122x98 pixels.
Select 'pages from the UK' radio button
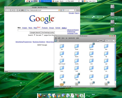point(43,35)
